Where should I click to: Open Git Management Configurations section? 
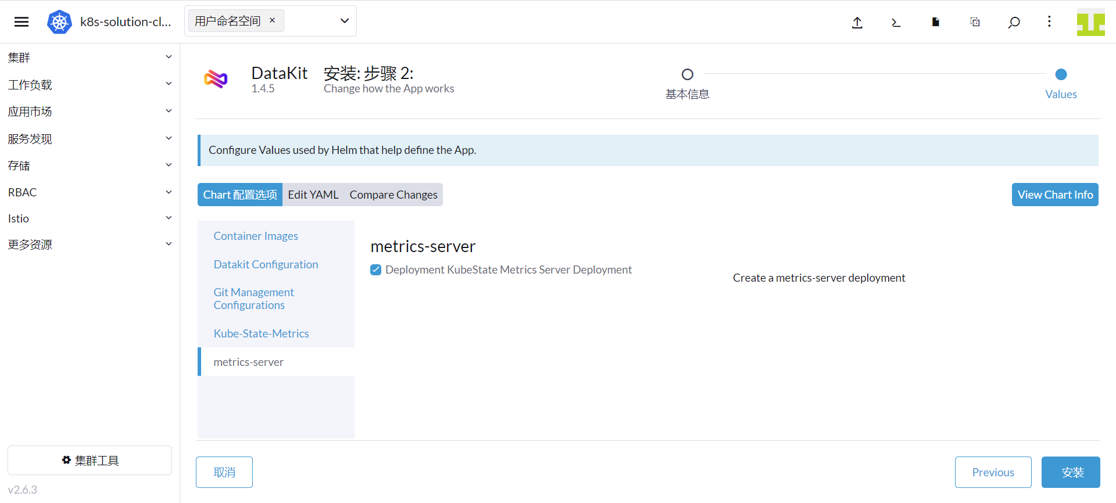276,299
